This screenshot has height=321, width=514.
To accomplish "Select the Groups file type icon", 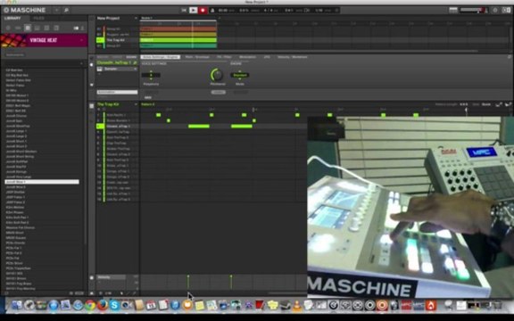I will click(x=18, y=29).
